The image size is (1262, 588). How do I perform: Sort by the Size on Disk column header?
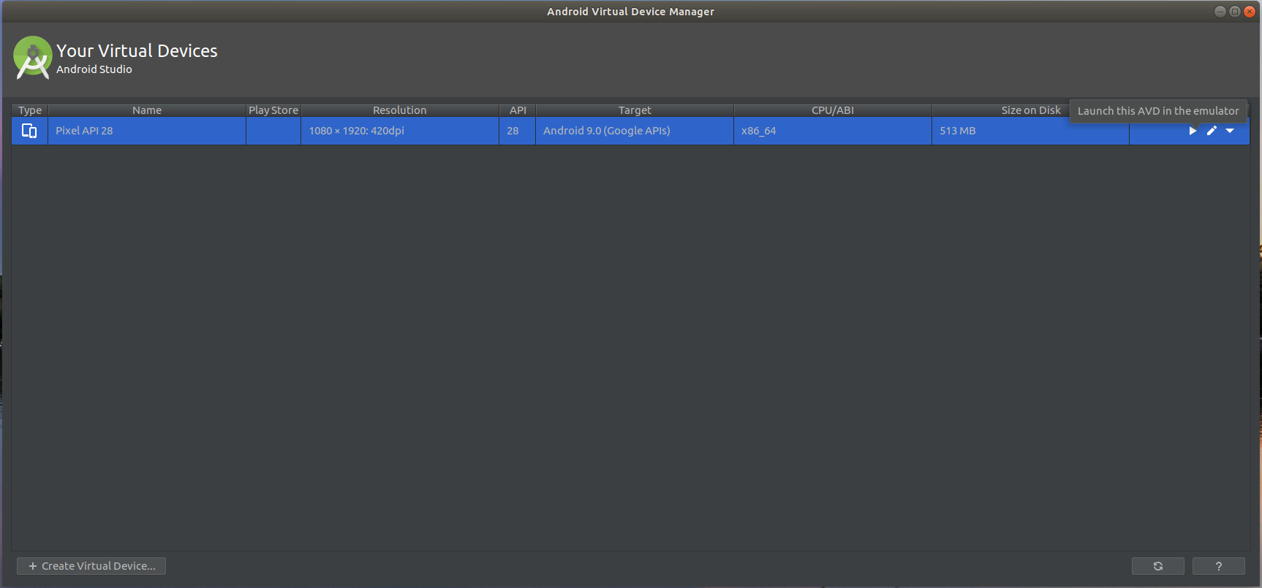(x=1029, y=110)
